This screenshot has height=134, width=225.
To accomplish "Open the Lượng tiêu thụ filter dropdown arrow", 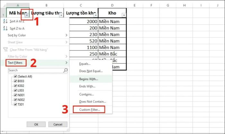I will (61, 15).
